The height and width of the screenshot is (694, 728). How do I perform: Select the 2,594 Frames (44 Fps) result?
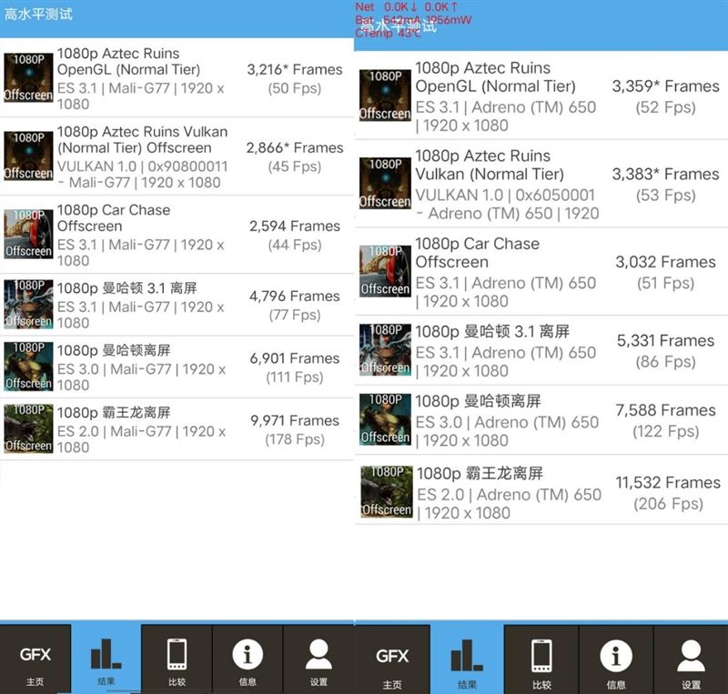[295, 235]
